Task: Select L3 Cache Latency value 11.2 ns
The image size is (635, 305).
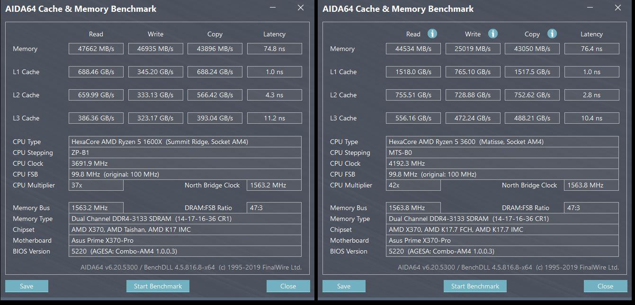Action: tap(275, 118)
